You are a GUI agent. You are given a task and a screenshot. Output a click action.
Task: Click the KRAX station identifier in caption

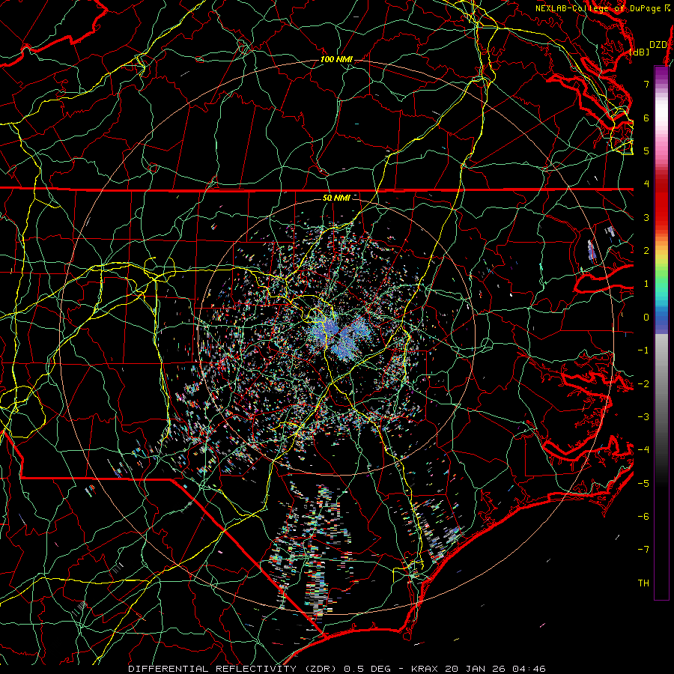click(425, 669)
